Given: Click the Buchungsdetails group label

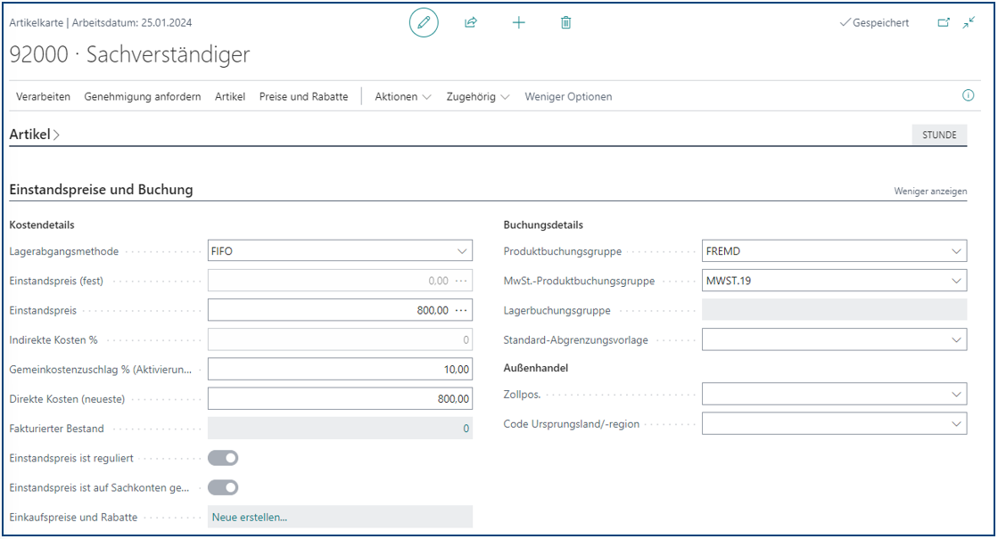Looking at the screenshot, I should [x=543, y=225].
